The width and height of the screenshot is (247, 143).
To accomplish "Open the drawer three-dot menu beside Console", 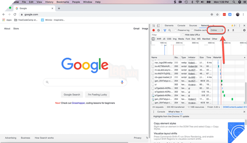I will (154, 112).
